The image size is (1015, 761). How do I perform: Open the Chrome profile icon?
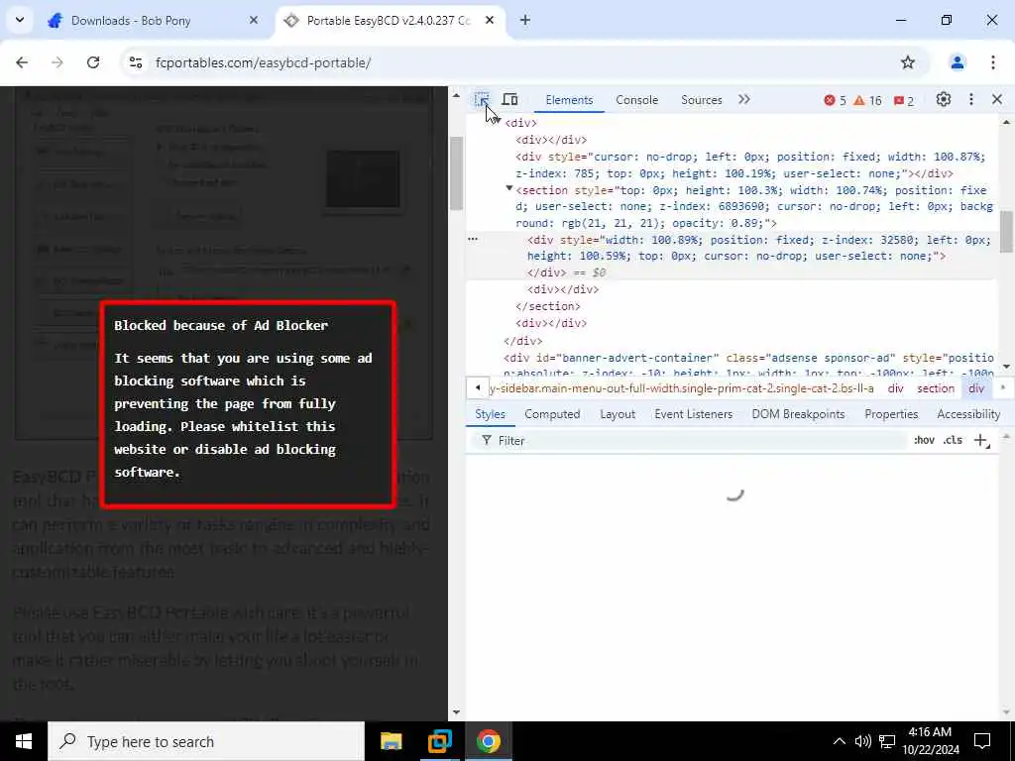coord(957,62)
